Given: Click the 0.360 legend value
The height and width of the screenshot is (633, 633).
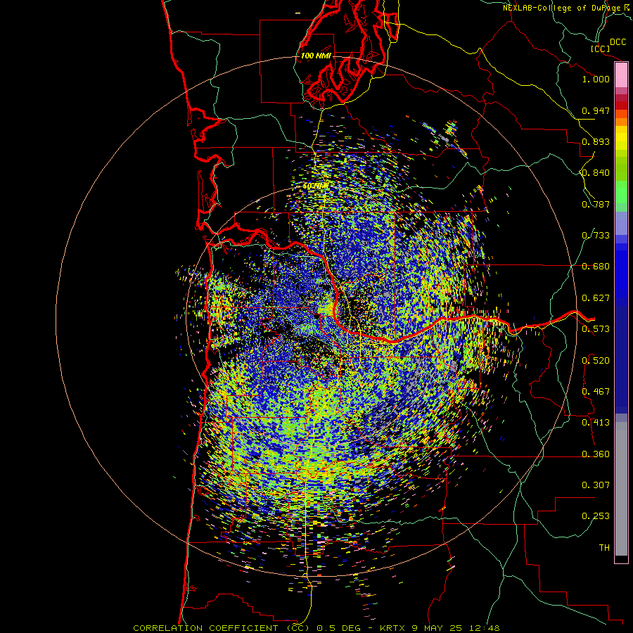Looking at the screenshot, I should pos(596,454).
